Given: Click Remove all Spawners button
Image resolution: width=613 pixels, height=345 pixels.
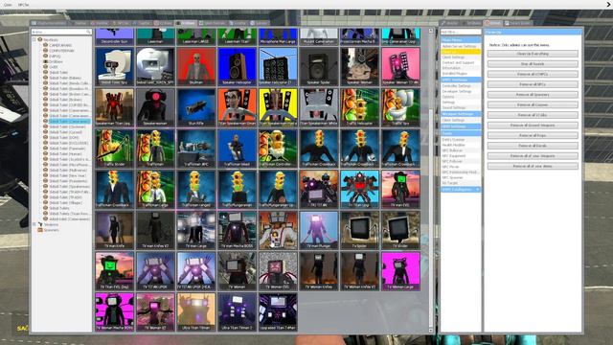Looking at the screenshot, I should (533, 95).
